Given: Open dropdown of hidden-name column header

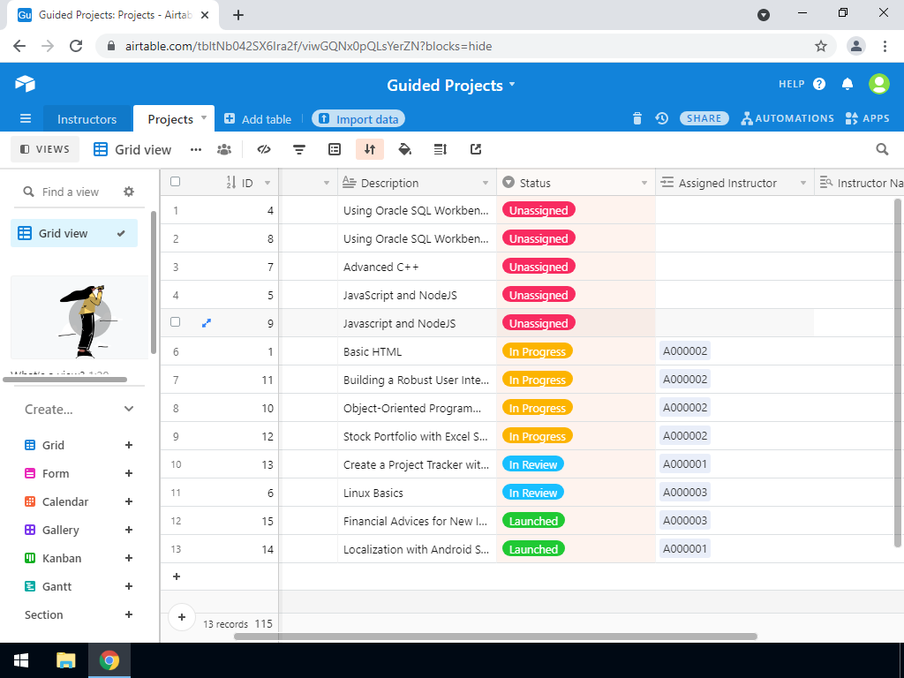Looking at the screenshot, I should 327,184.
